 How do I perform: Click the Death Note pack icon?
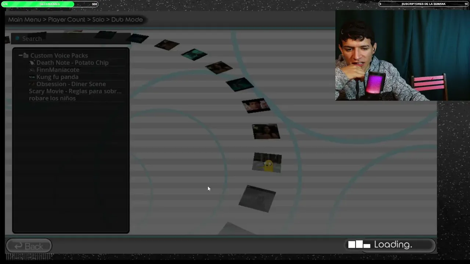click(x=32, y=63)
